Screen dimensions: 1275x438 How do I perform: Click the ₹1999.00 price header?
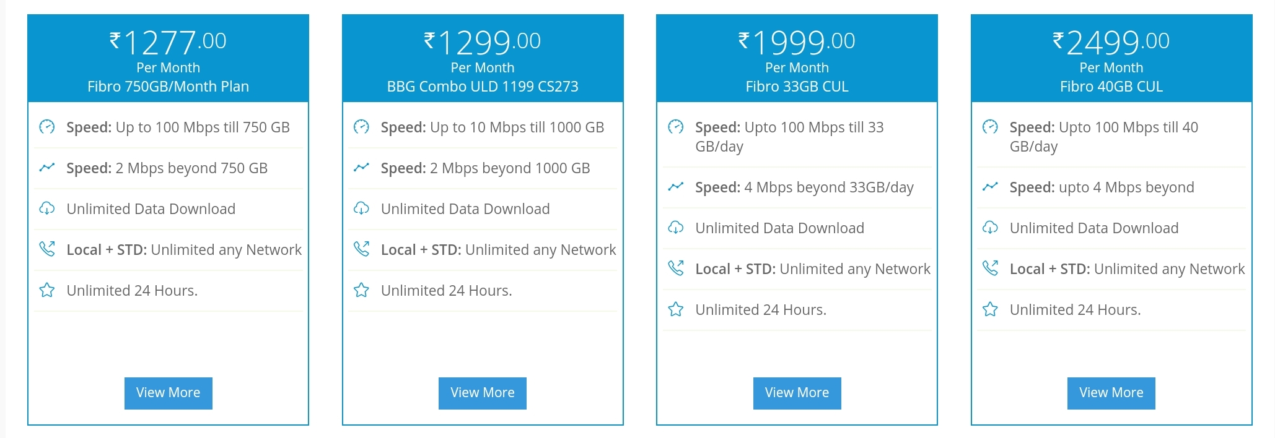pyautogui.click(x=797, y=42)
